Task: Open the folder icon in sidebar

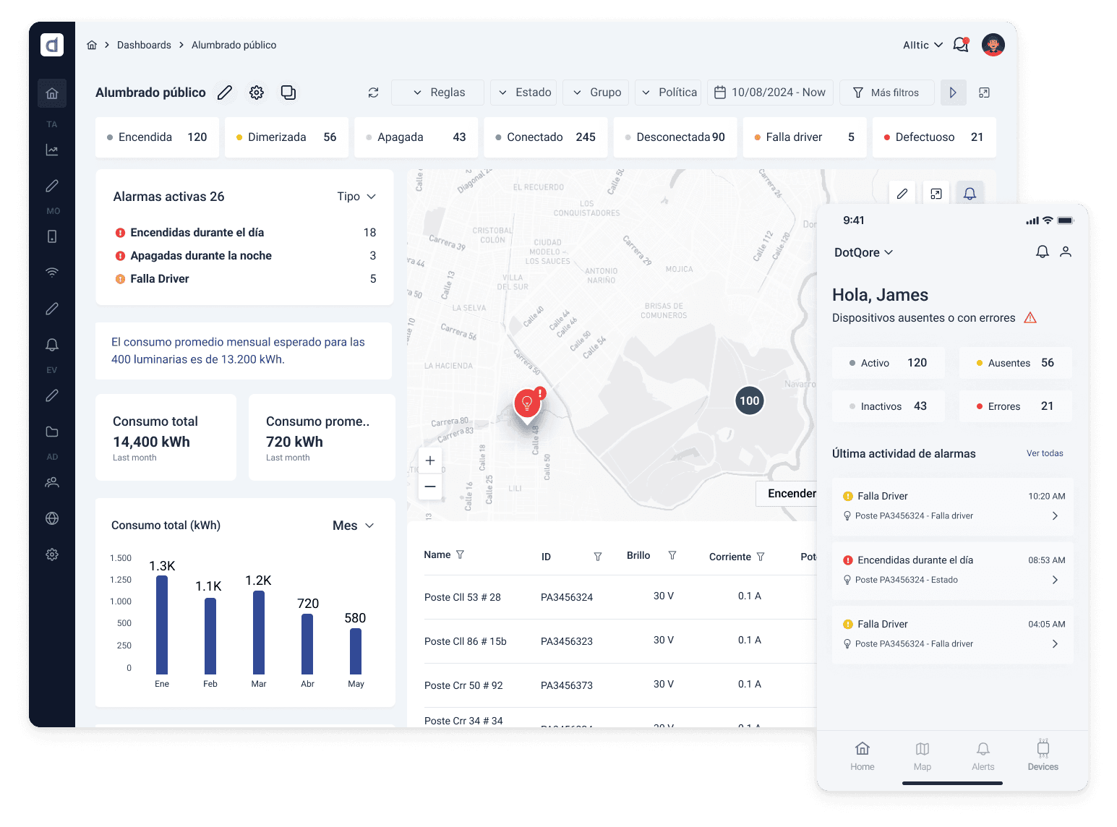Action: click(52, 432)
